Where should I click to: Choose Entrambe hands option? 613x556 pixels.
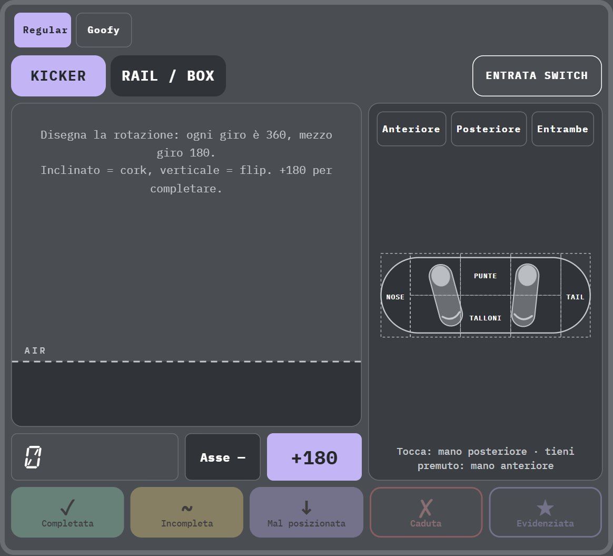click(x=562, y=129)
